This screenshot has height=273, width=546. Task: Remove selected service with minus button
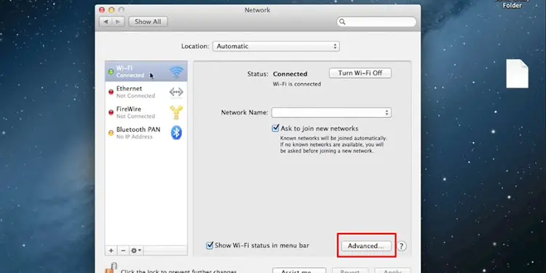tap(123, 250)
